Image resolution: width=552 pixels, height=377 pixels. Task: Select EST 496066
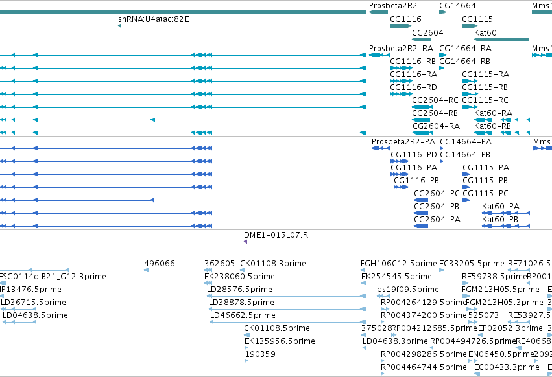click(x=160, y=264)
